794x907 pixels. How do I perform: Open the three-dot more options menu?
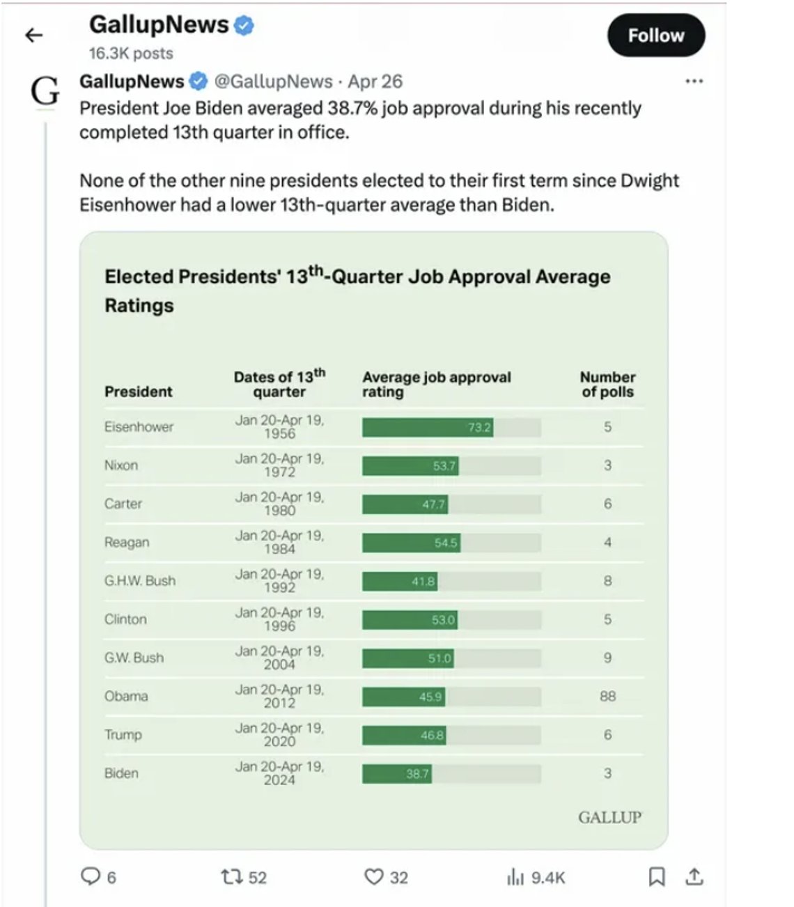coord(694,82)
